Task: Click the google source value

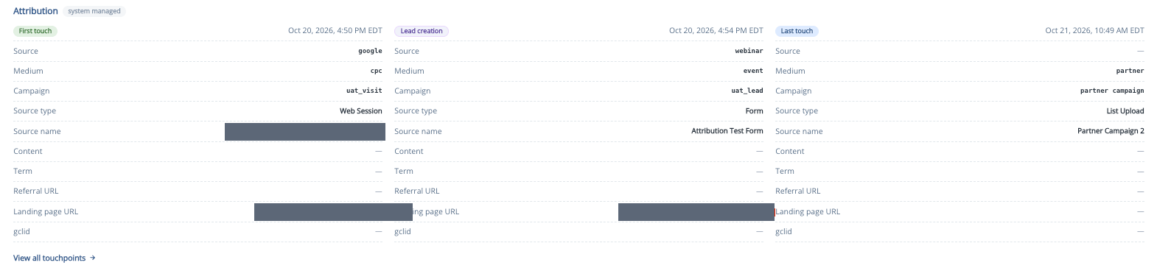Action: pos(370,51)
